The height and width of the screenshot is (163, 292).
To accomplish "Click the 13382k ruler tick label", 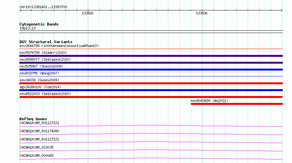I will click(x=88, y=13).
